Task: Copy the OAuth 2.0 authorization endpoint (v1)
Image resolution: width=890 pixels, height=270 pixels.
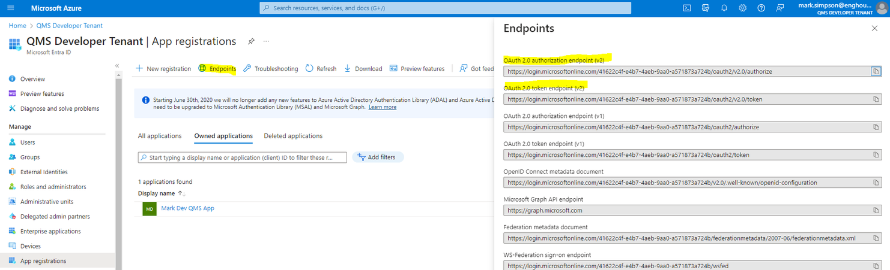Action: (x=876, y=127)
